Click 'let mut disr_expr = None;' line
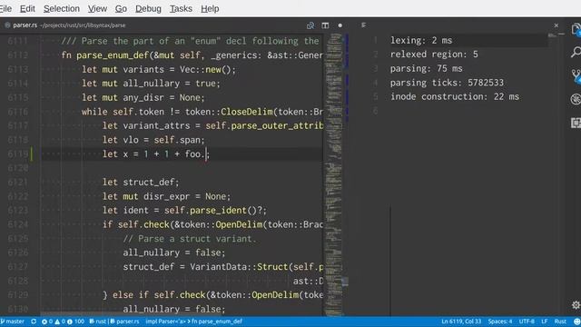Image resolution: width=581 pixels, height=327 pixels. pyautogui.click(x=166, y=196)
